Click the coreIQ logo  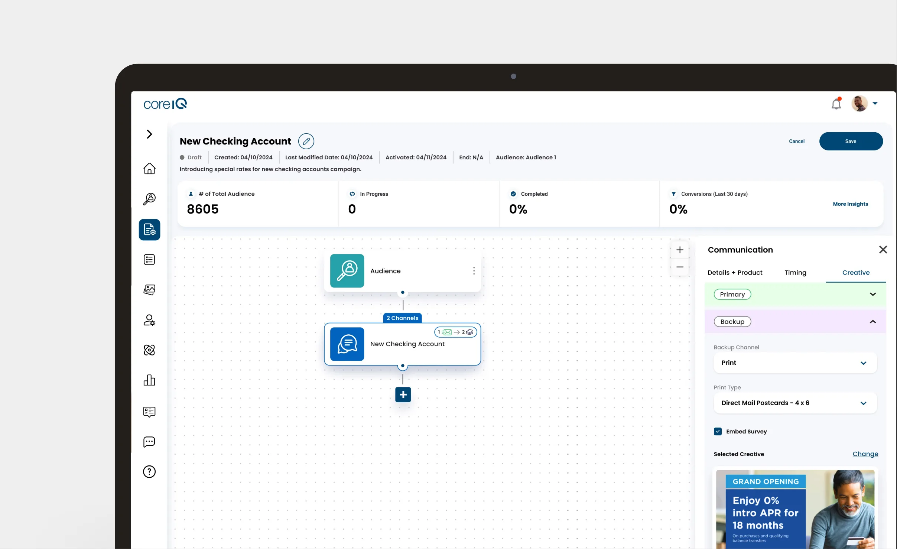tap(165, 104)
